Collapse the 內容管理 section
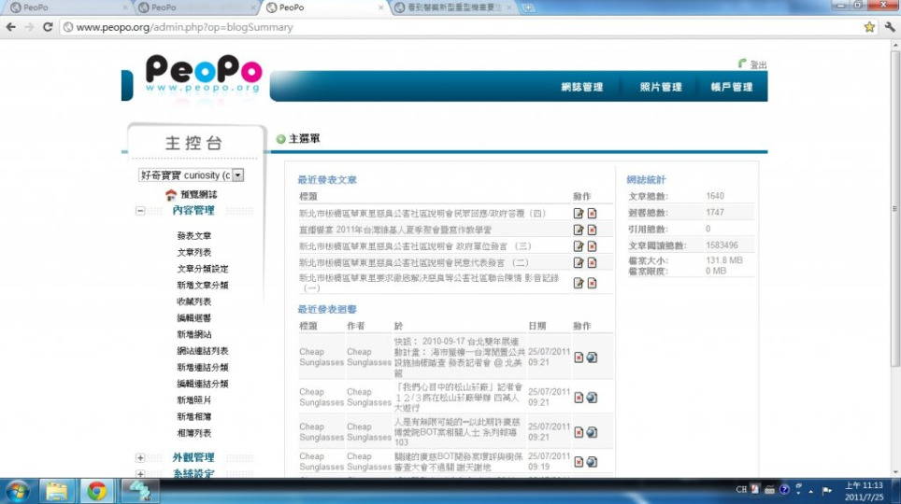Viewport: 901px width, 504px height. click(x=140, y=211)
